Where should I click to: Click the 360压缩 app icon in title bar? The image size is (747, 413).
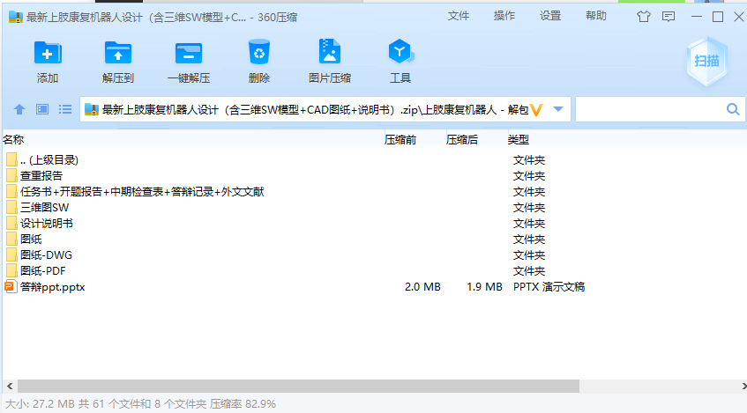(16, 17)
